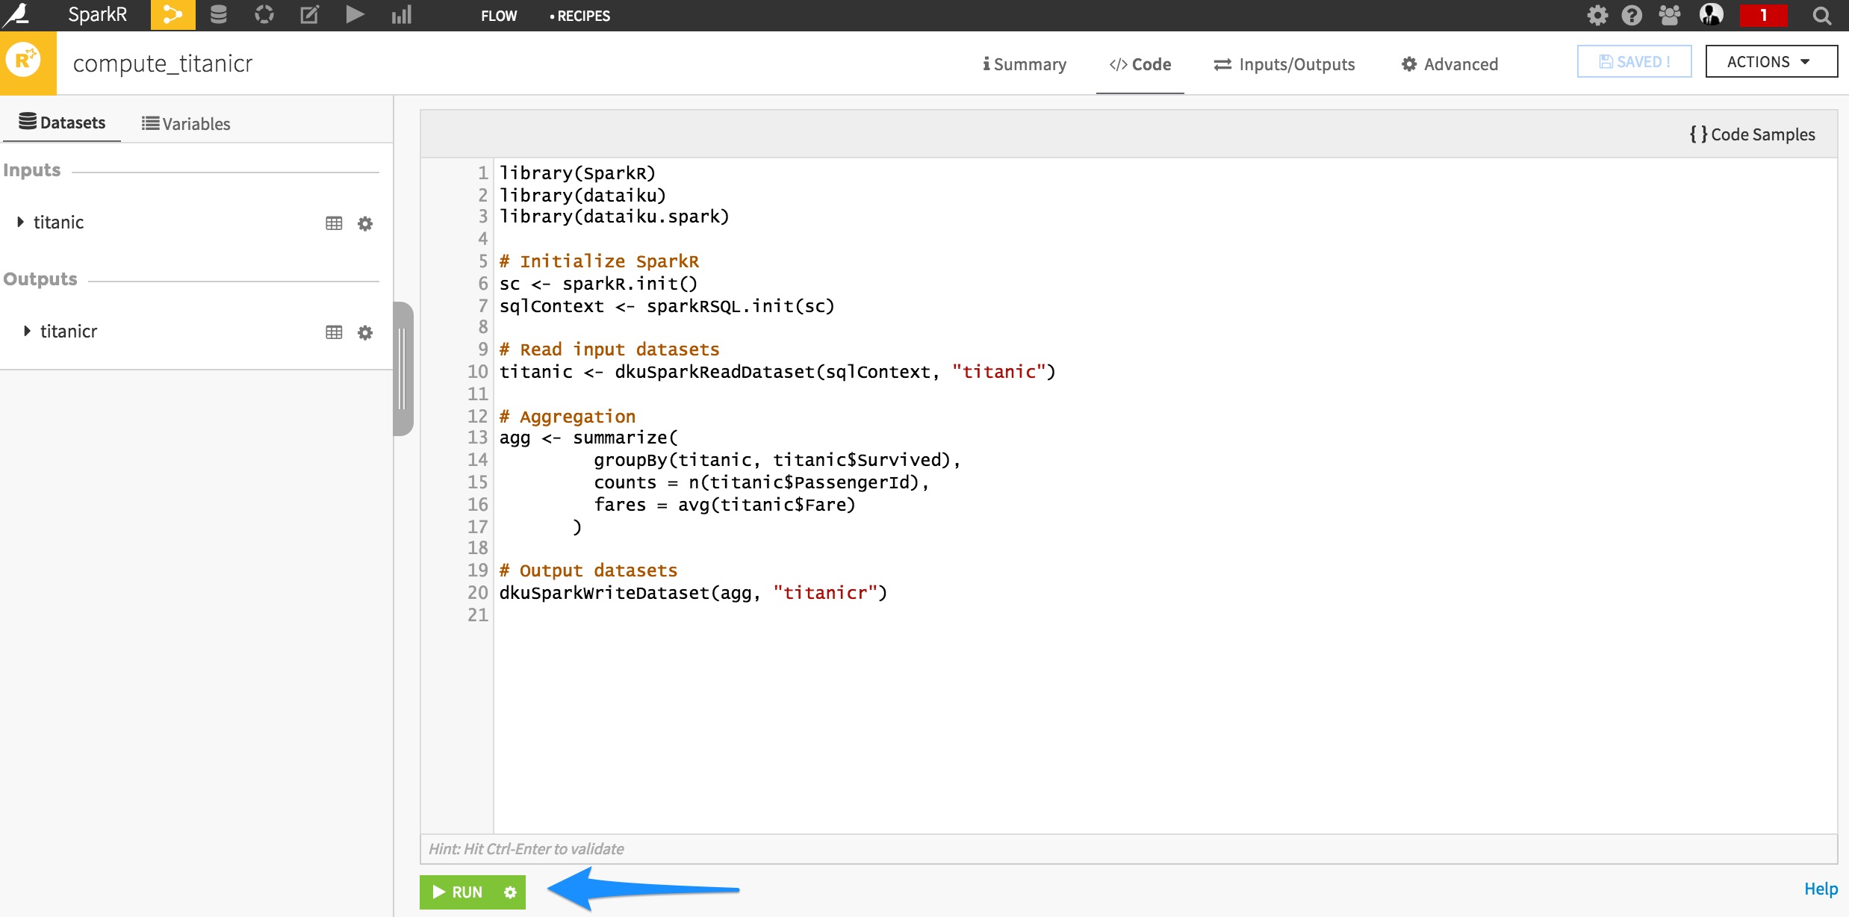This screenshot has height=917, width=1849.
Task: Click the dkuSparkReadDataset code line
Action: click(777, 372)
